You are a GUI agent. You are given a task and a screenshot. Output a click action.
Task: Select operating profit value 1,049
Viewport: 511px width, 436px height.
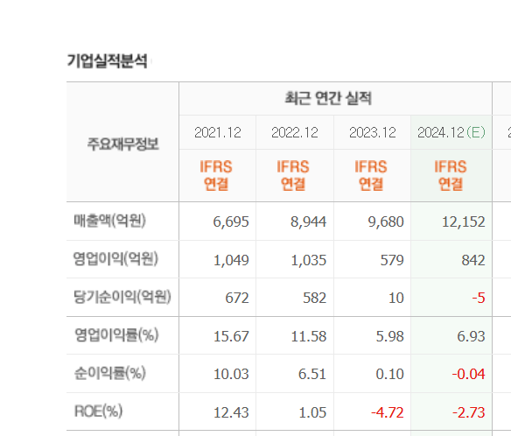231,260
